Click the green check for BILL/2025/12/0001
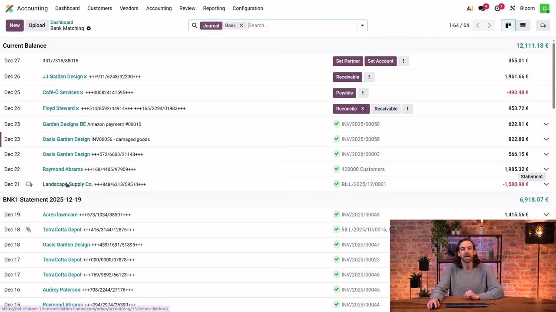This screenshot has height=312, width=556. click(x=336, y=184)
